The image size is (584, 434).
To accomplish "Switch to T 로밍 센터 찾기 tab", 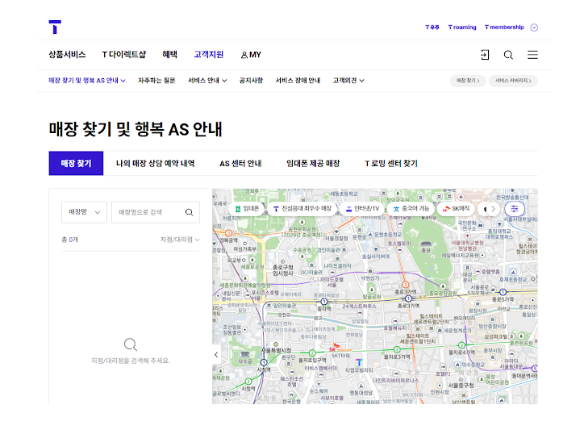I will pyautogui.click(x=391, y=163).
